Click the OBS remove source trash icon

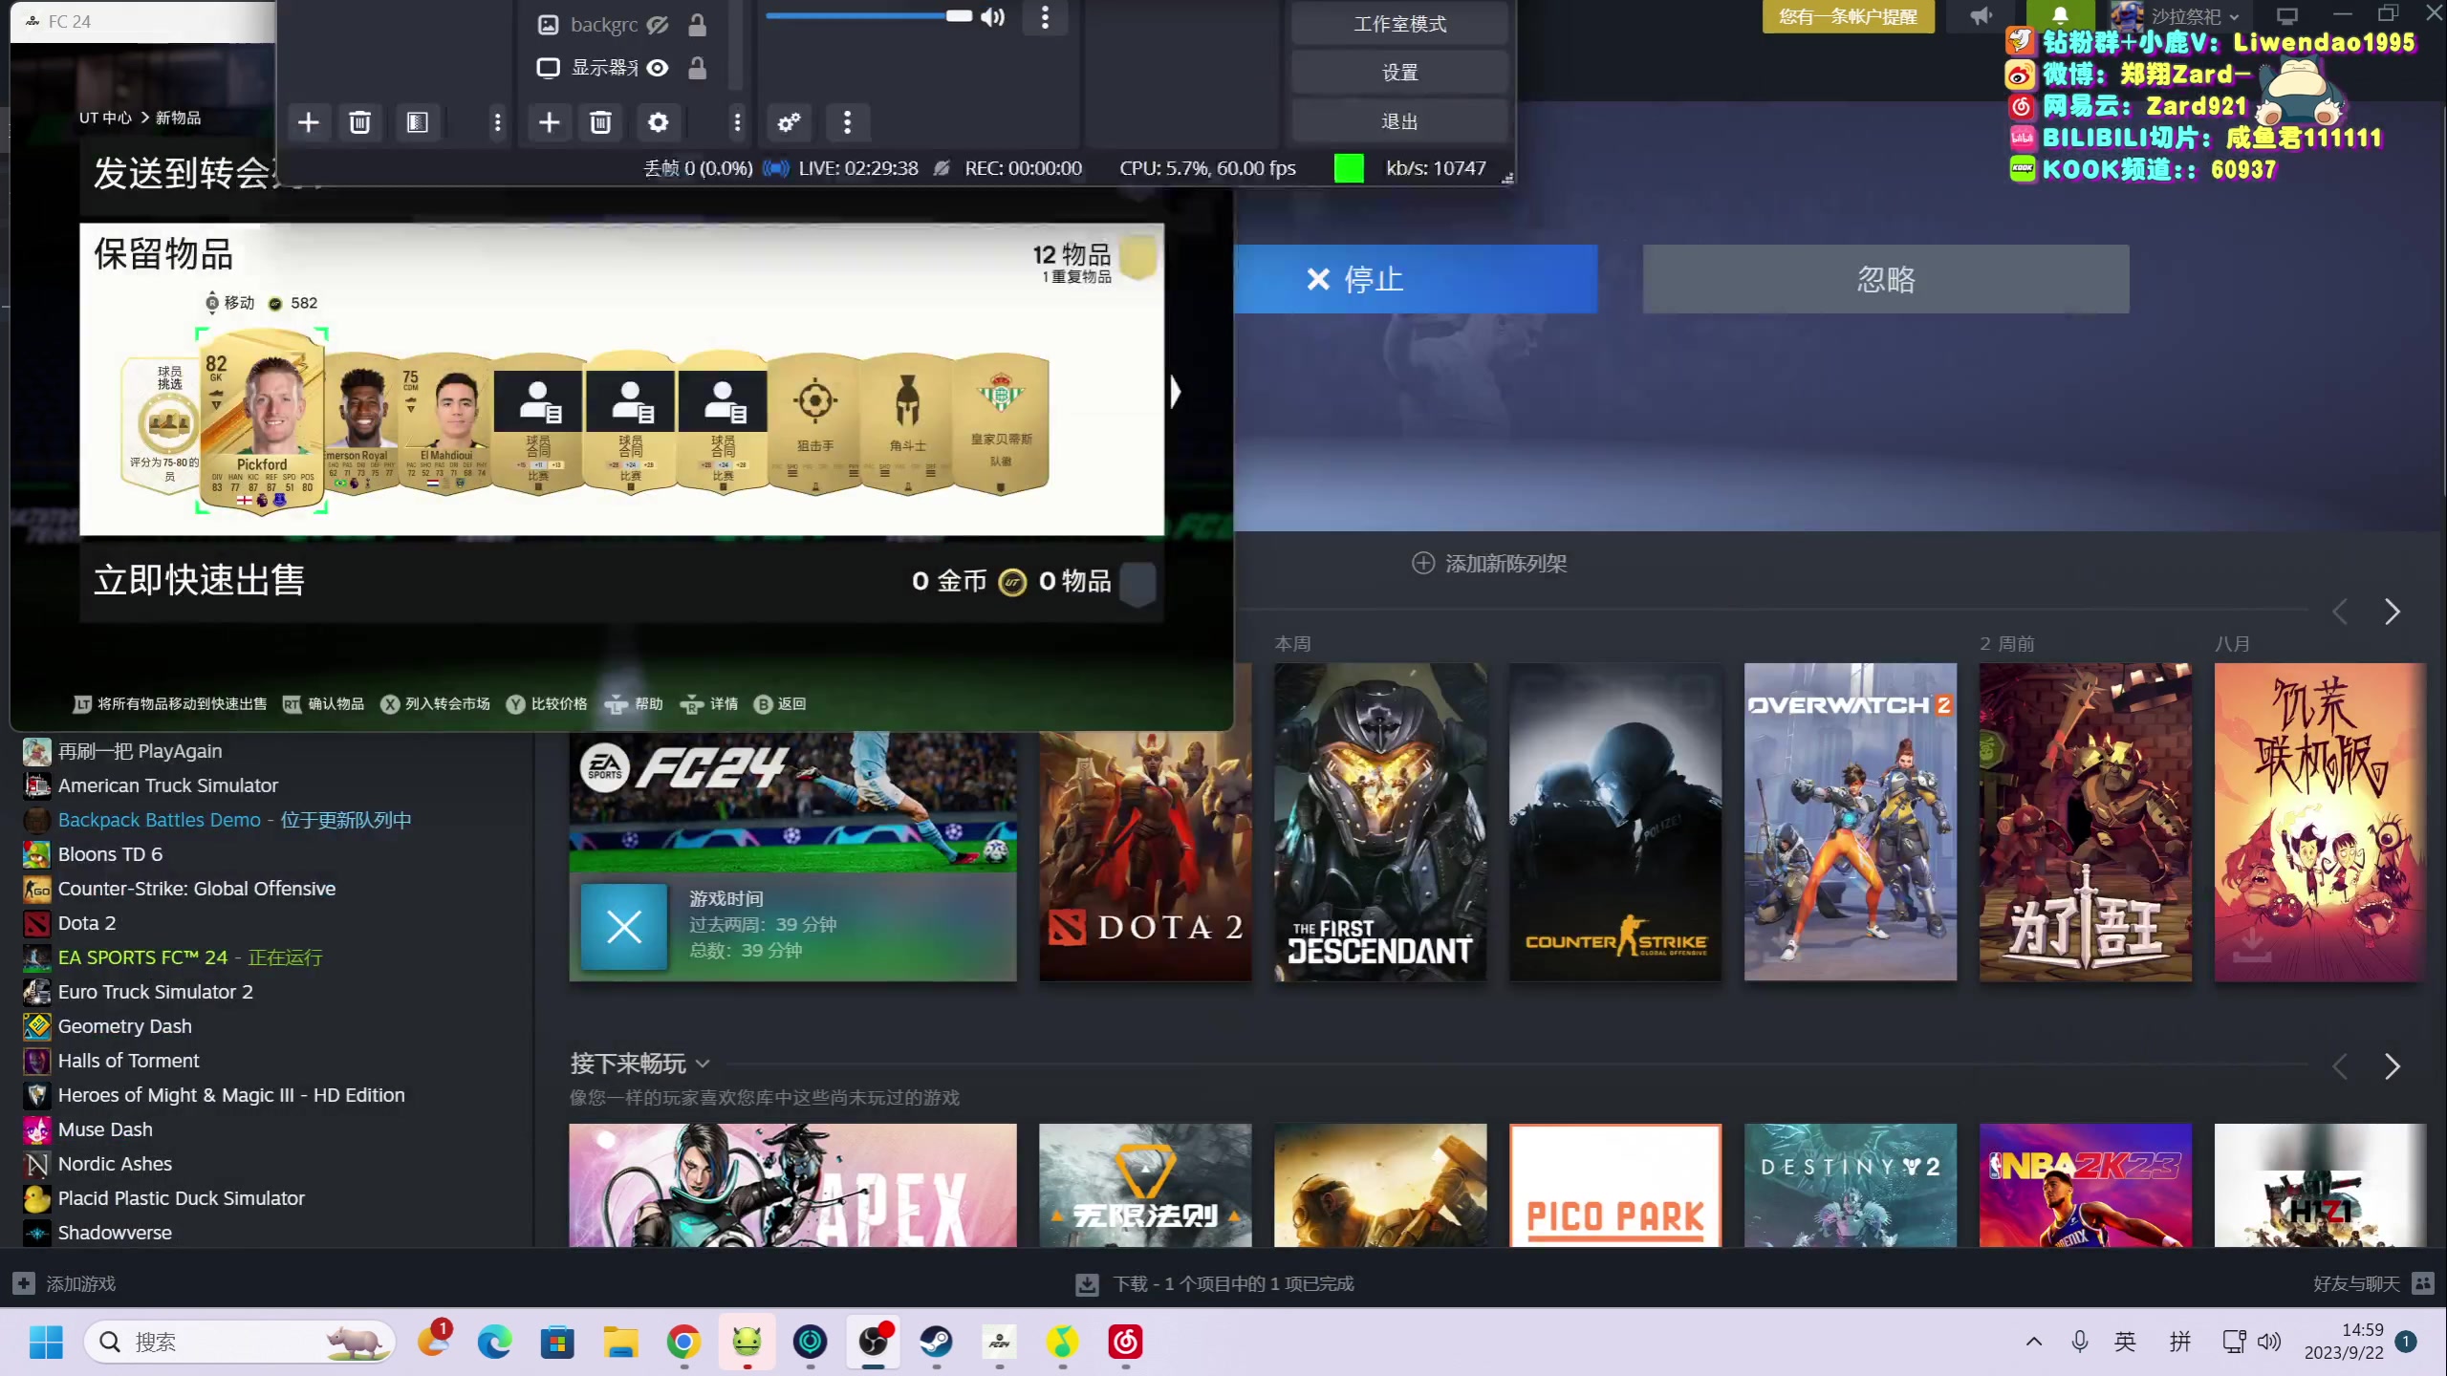pyautogui.click(x=600, y=122)
